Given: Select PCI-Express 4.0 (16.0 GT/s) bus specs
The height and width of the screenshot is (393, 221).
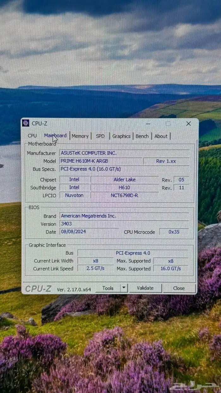Looking at the screenshot, I should coord(125,169).
